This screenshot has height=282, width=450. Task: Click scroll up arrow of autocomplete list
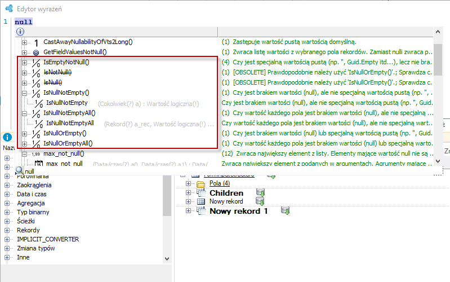438,32
